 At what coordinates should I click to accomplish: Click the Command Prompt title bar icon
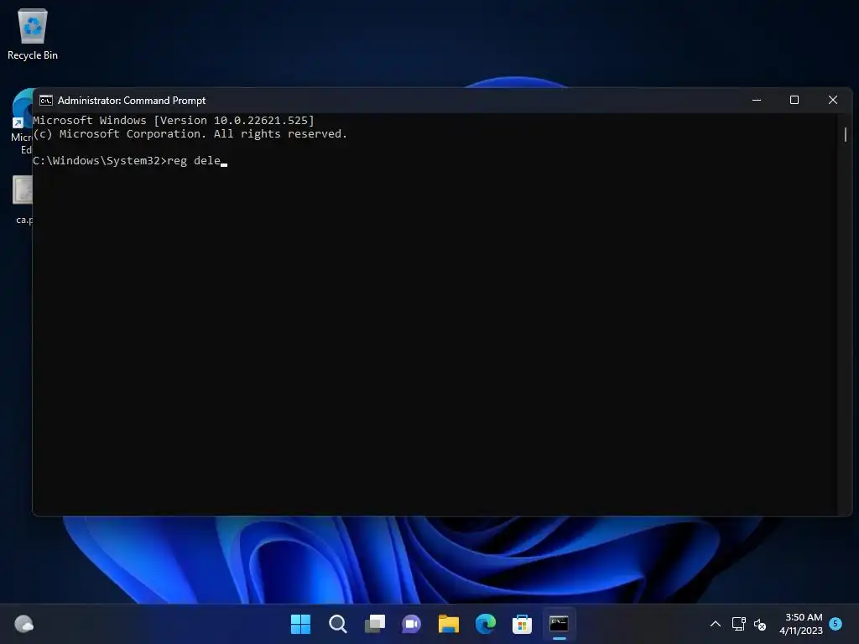[x=46, y=101]
